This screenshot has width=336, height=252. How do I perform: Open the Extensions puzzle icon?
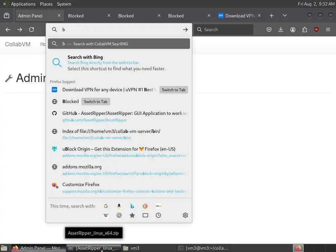(304, 30)
